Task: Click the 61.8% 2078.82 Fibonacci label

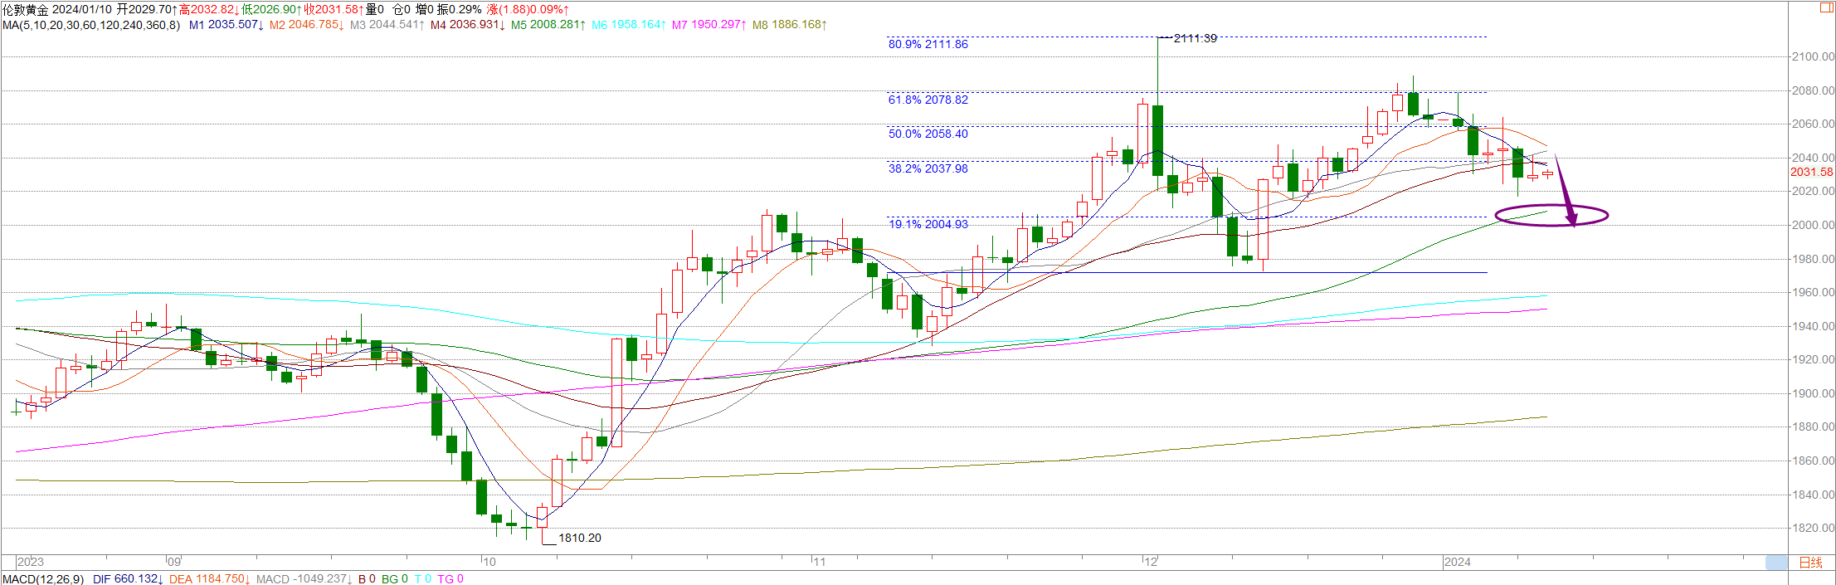Action: click(928, 100)
